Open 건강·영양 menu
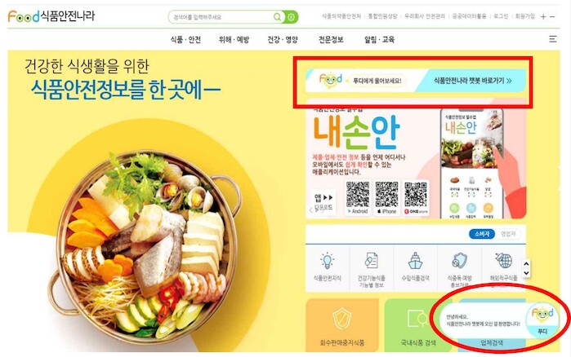Image resolution: width=571 pixels, height=357 pixels. point(283,40)
